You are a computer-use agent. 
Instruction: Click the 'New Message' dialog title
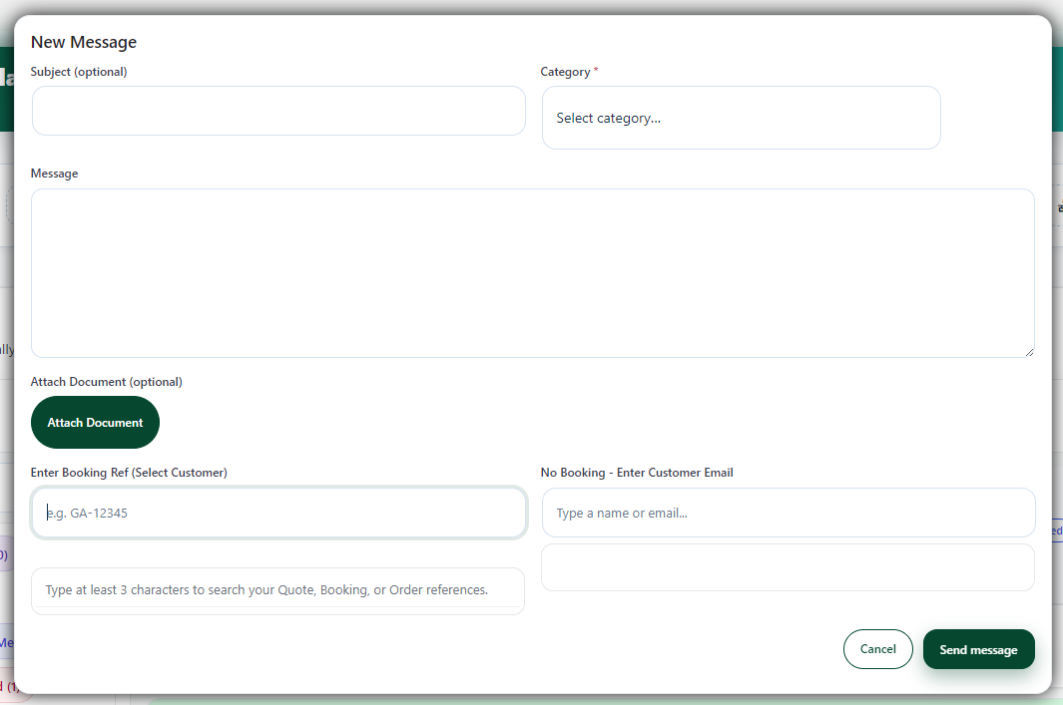84,42
